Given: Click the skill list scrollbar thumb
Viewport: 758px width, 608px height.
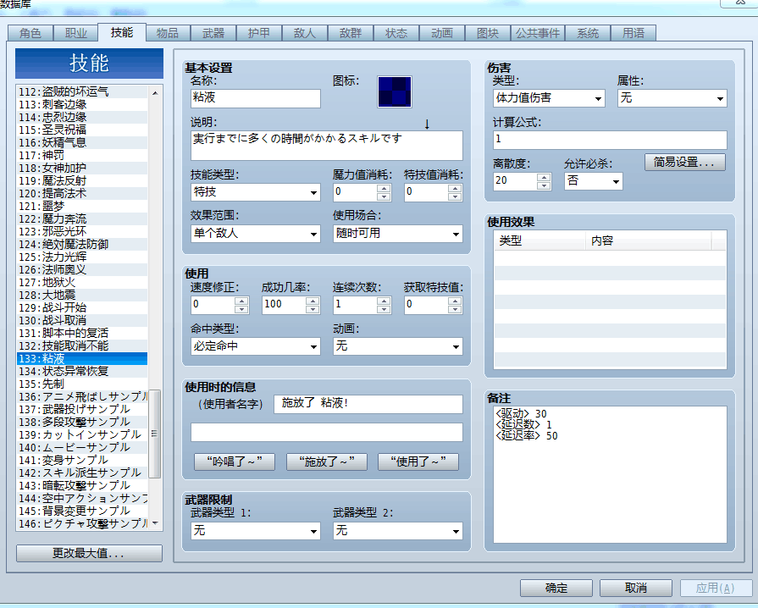Looking at the screenshot, I should pos(155,434).
